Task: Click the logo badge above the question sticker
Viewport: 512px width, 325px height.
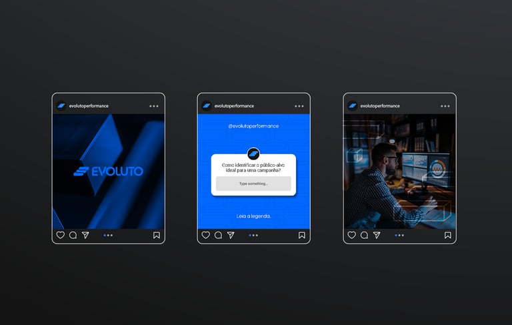Action: [x=253, y=153]
